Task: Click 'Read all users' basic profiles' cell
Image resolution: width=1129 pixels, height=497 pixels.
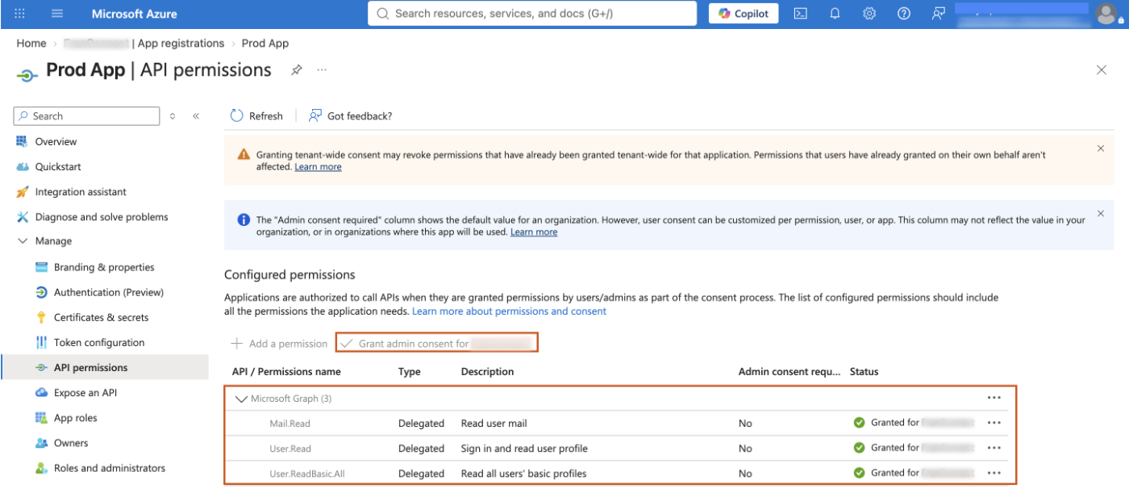Action: (524, 474)
